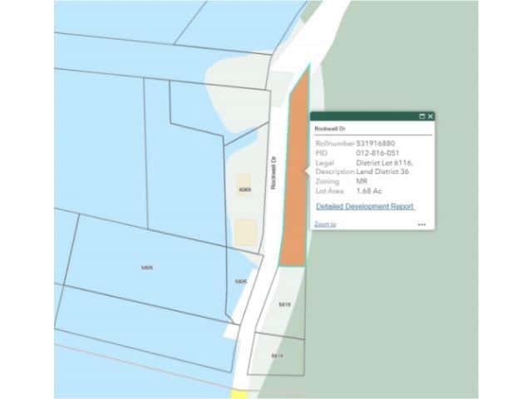Click the Zoning value MR
Image resolution: width=532 pixels, height=399 pixels.
(362, 180)
